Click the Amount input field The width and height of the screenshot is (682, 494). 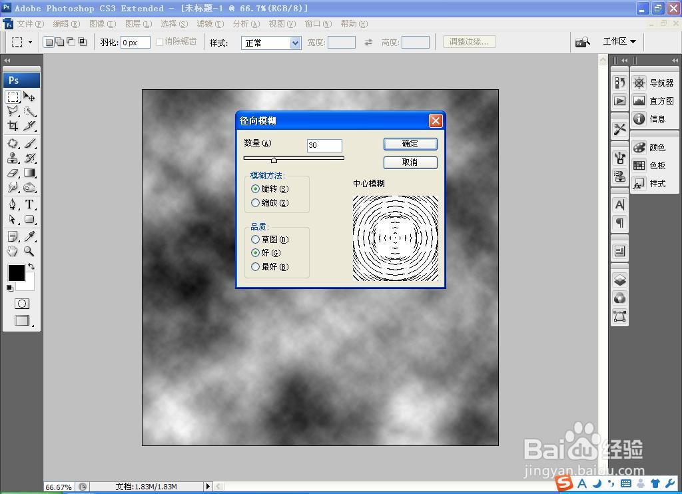click(324, 145)
